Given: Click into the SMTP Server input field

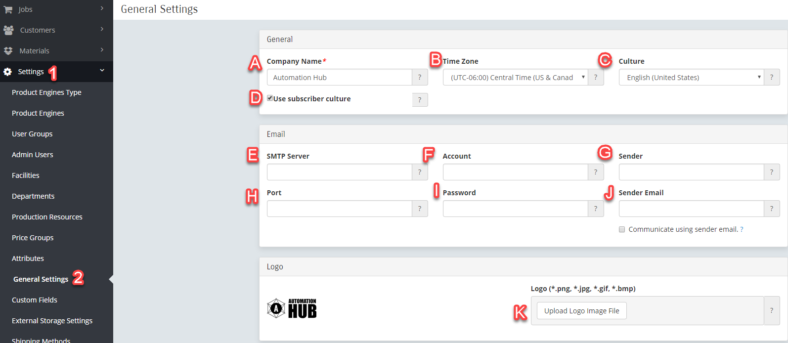Looking at the screenshot, I should [x=339, y=172].
